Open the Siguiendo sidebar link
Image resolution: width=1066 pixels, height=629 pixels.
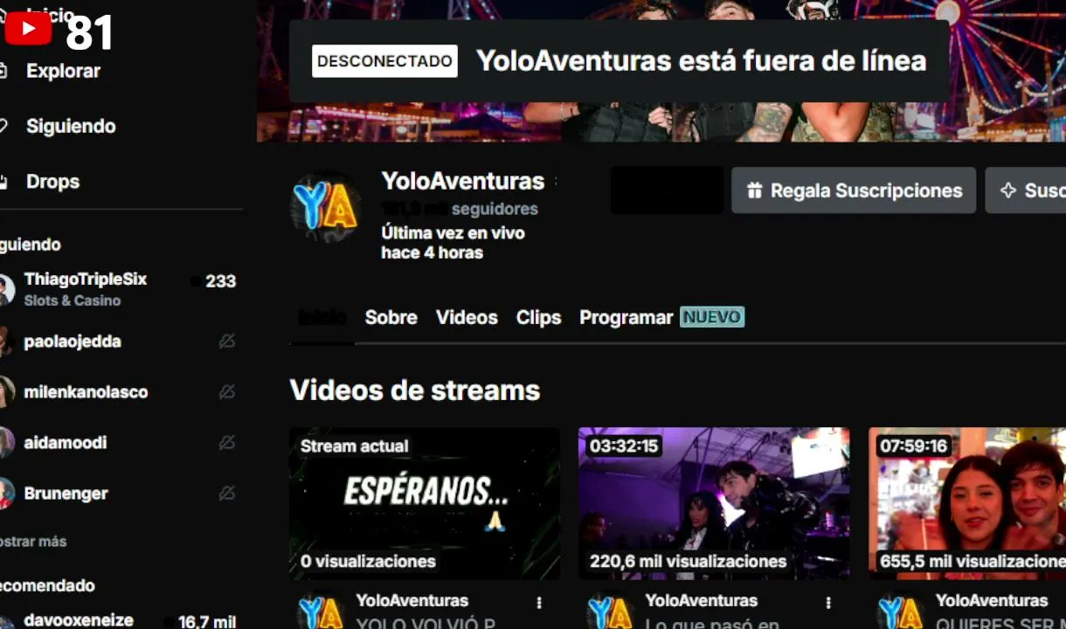click(71, 126)
